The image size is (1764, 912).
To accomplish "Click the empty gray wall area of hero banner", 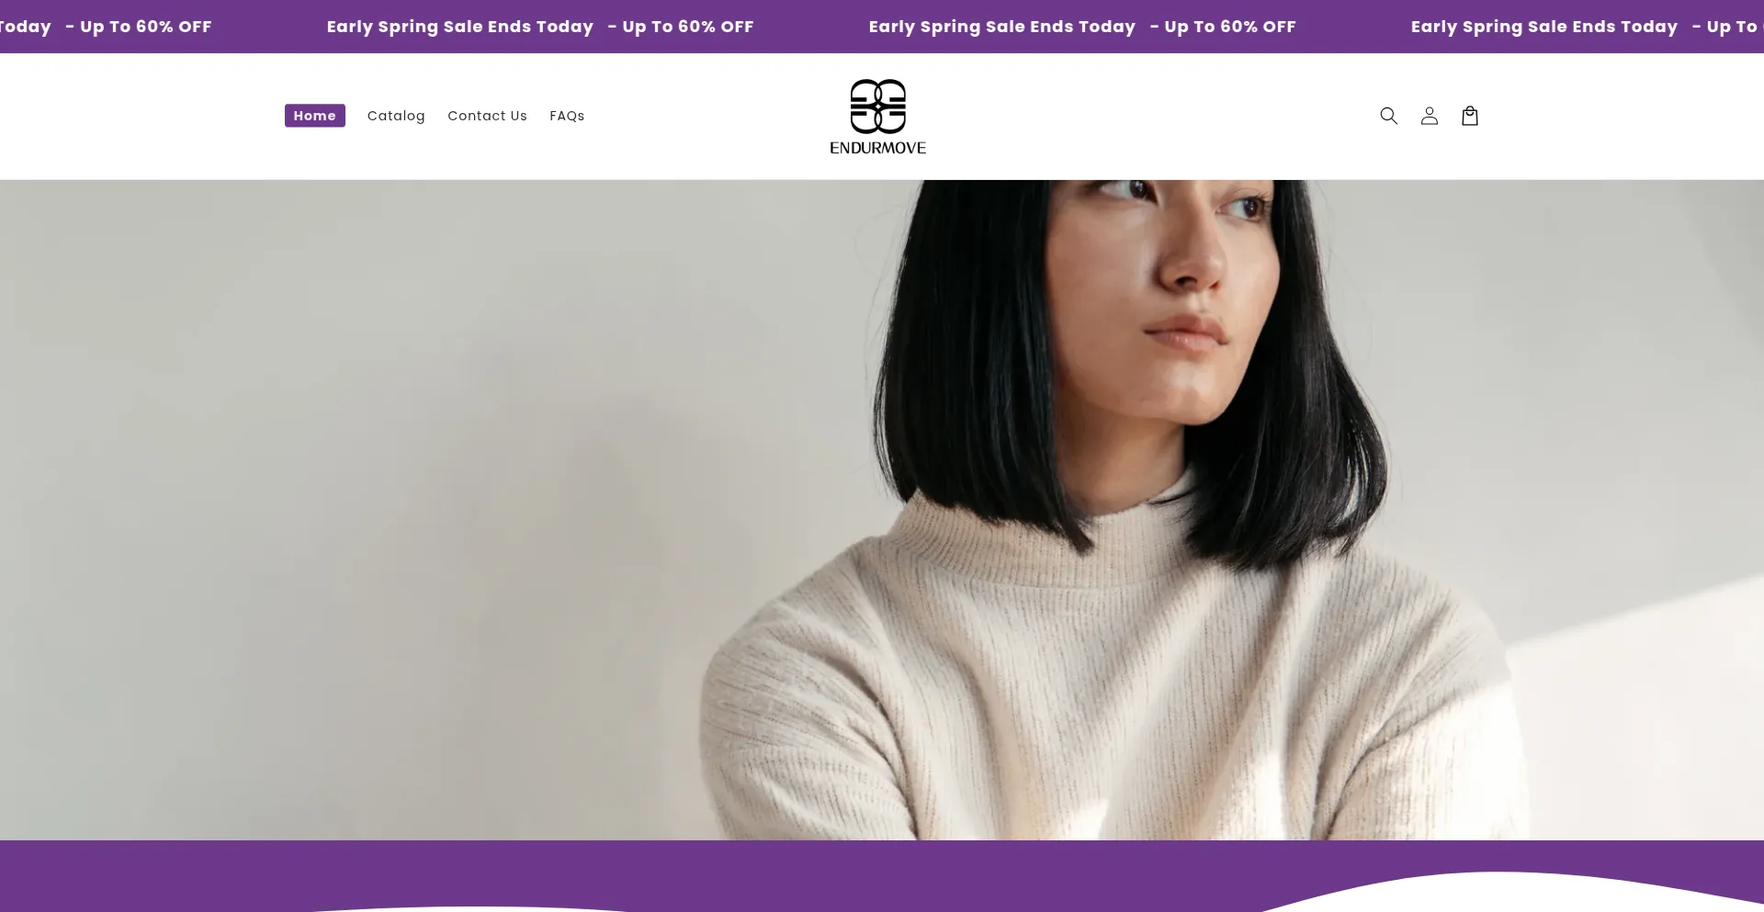I will click(x=367, y=505).
